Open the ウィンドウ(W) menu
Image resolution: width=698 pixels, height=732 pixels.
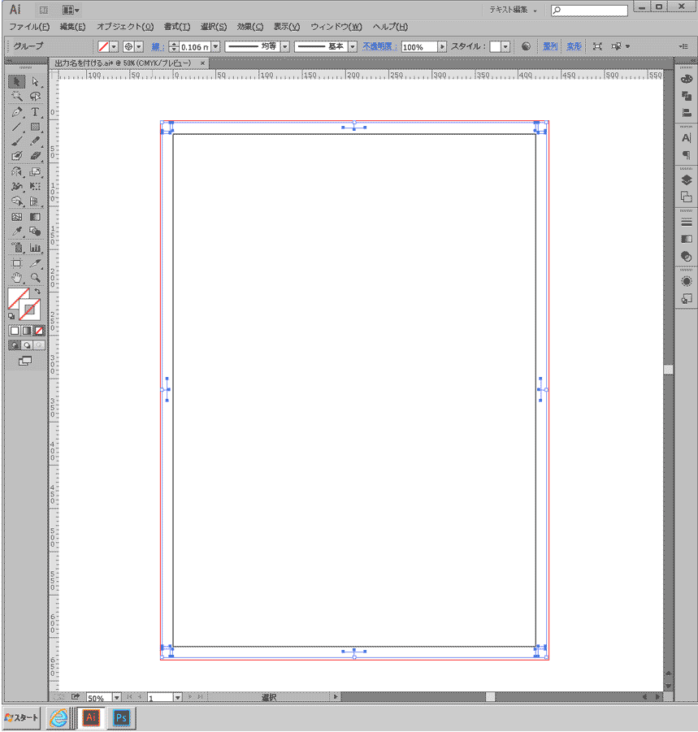point(336,27)
